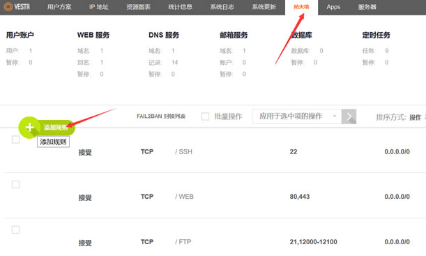Click TCP in the WEB row
Image resolution: width=426 pixels, height=256 pixels.
(x=147, y=197)
